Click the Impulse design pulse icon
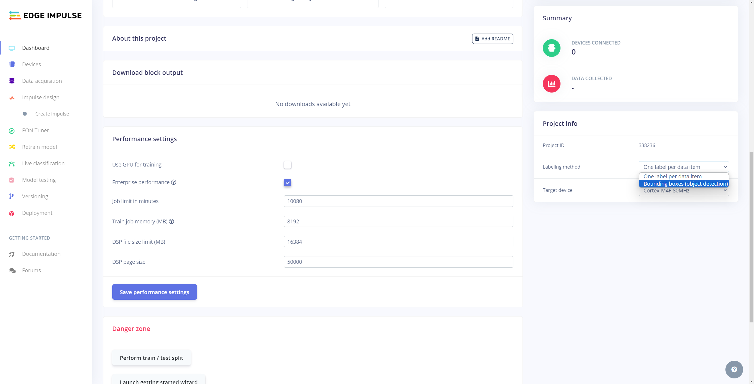This screenshot has width=754, height=384. (x=12, y=98)
